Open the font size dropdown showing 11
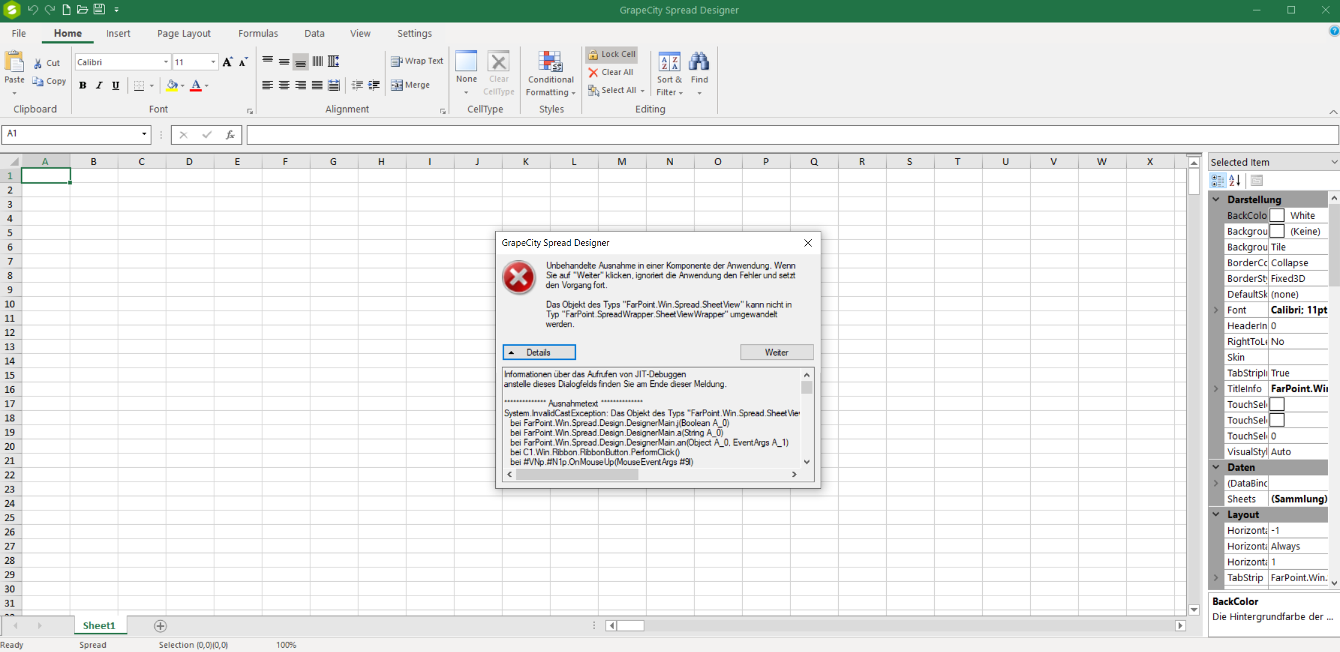Viewport: 1340px width, 652px height. (213, 62)
